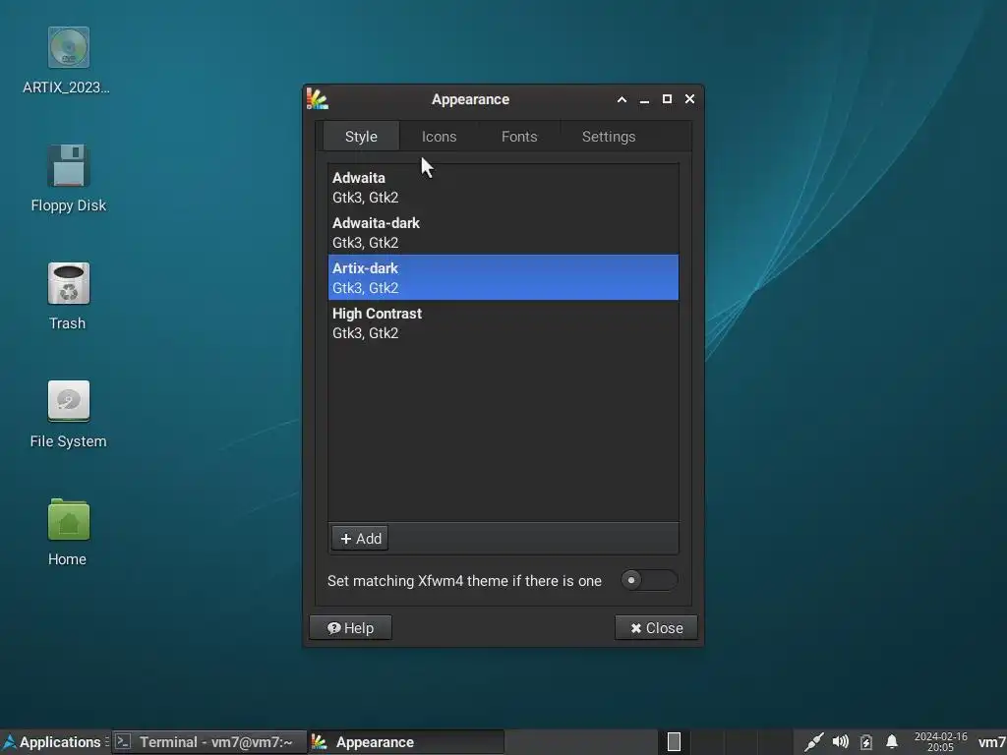Close Appearance using title bar X

[x=689, y=99]
